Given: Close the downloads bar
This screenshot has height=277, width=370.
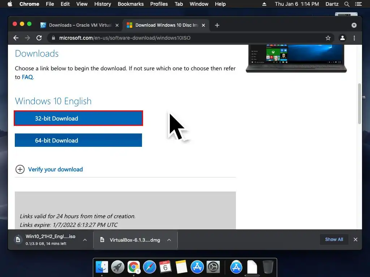Looking at the screenshot, I should click(x=356, y=239).
